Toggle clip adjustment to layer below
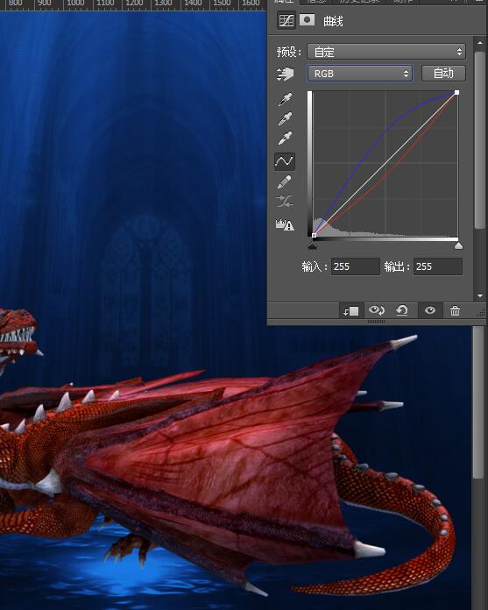Screen dimensions: 488x610 [350, 311]
